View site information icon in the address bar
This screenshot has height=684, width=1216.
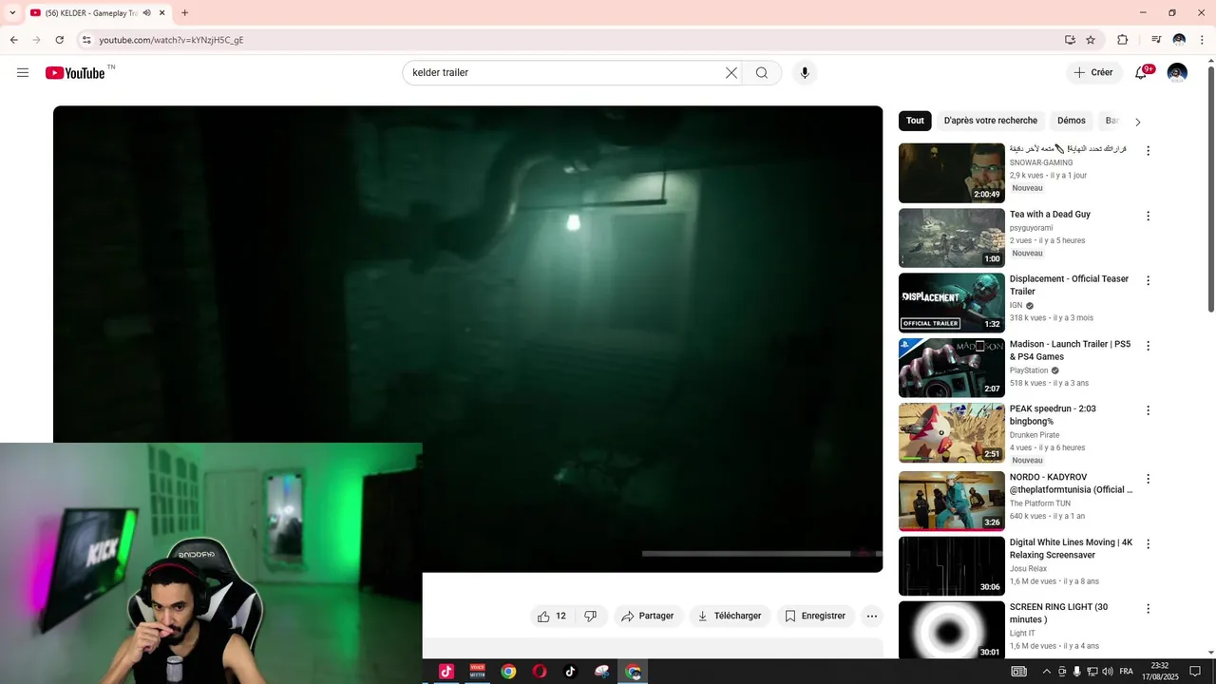click(86, 40)
